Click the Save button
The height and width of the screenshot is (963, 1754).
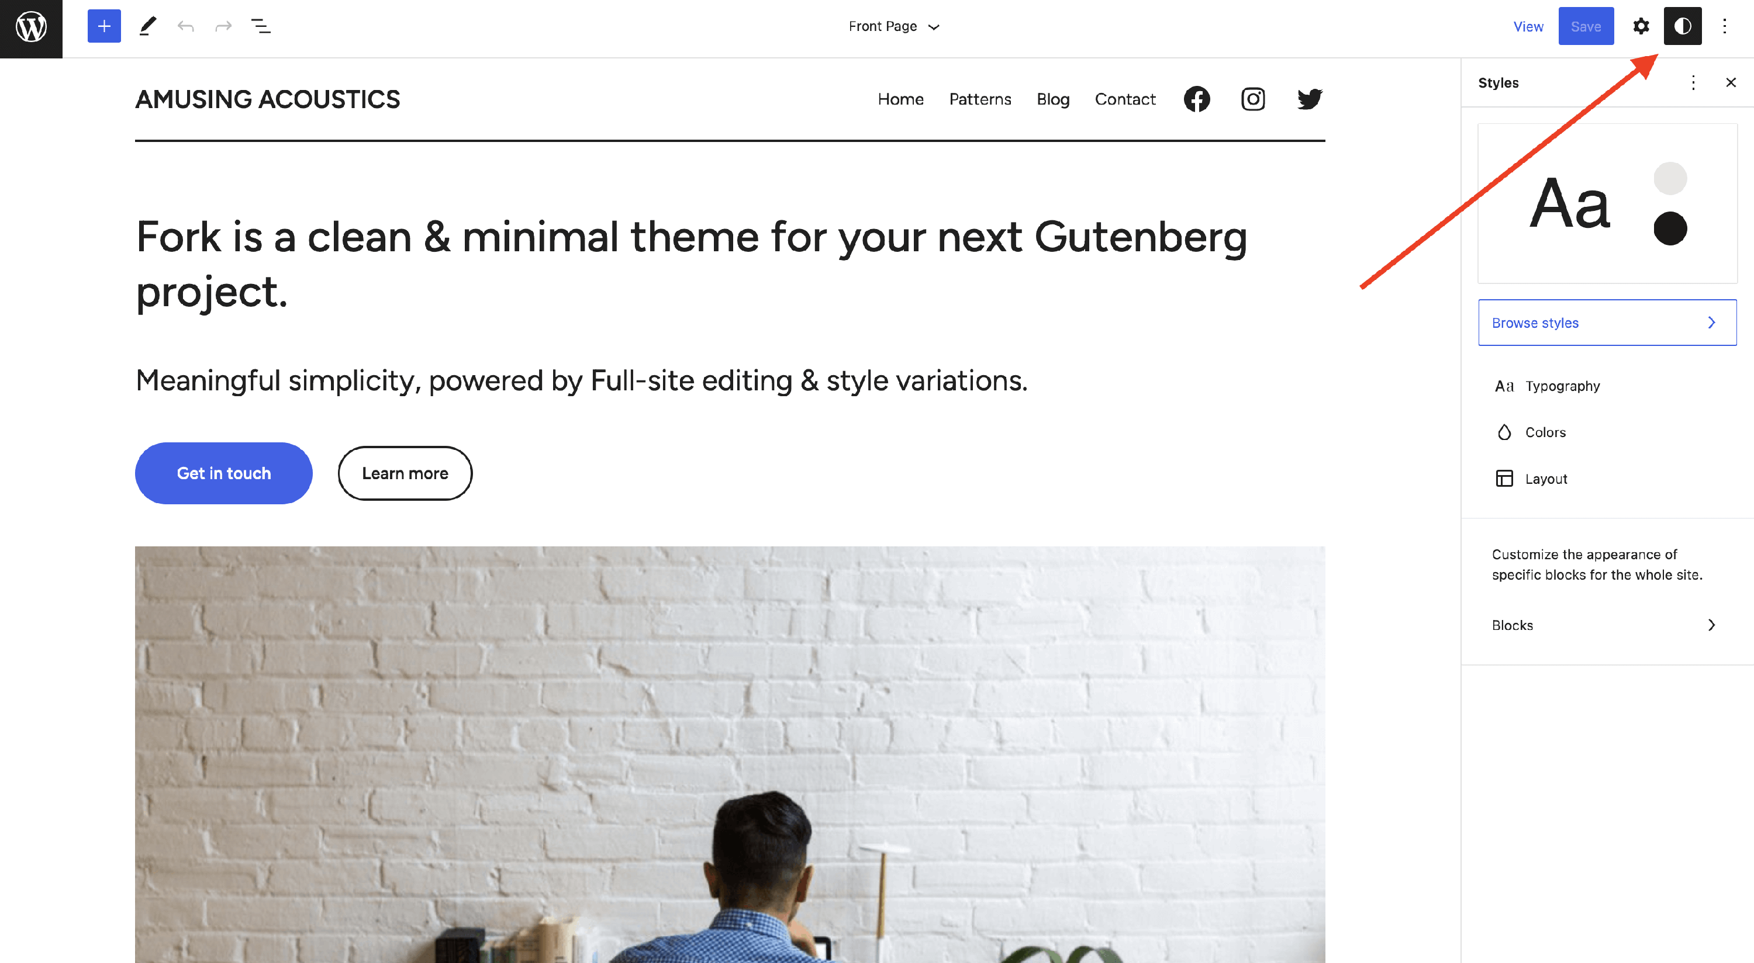[x=1585, y=26]
